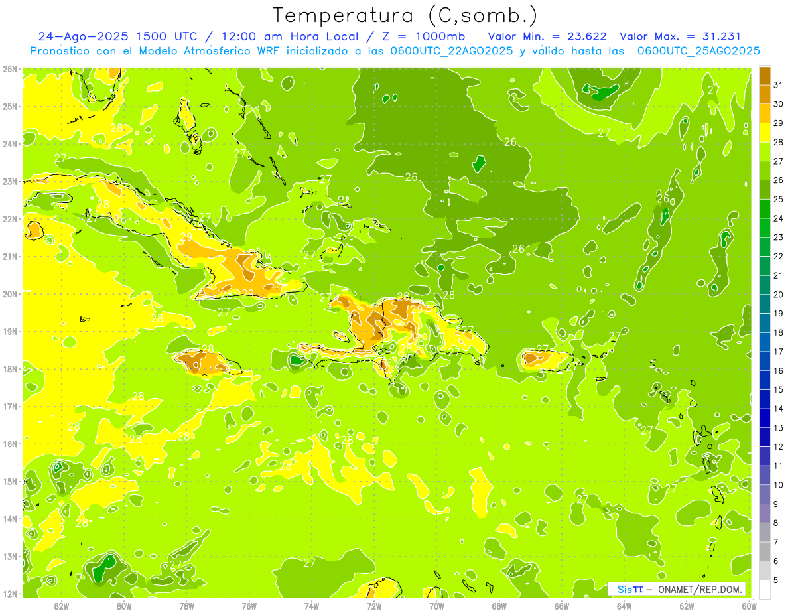The image size is (796, 615).
Task: Click the '12N' latitude axis label
Action: [9, 594]
